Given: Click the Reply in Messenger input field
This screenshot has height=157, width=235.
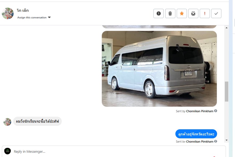Looking at the screenshot, I should point(114,151).
